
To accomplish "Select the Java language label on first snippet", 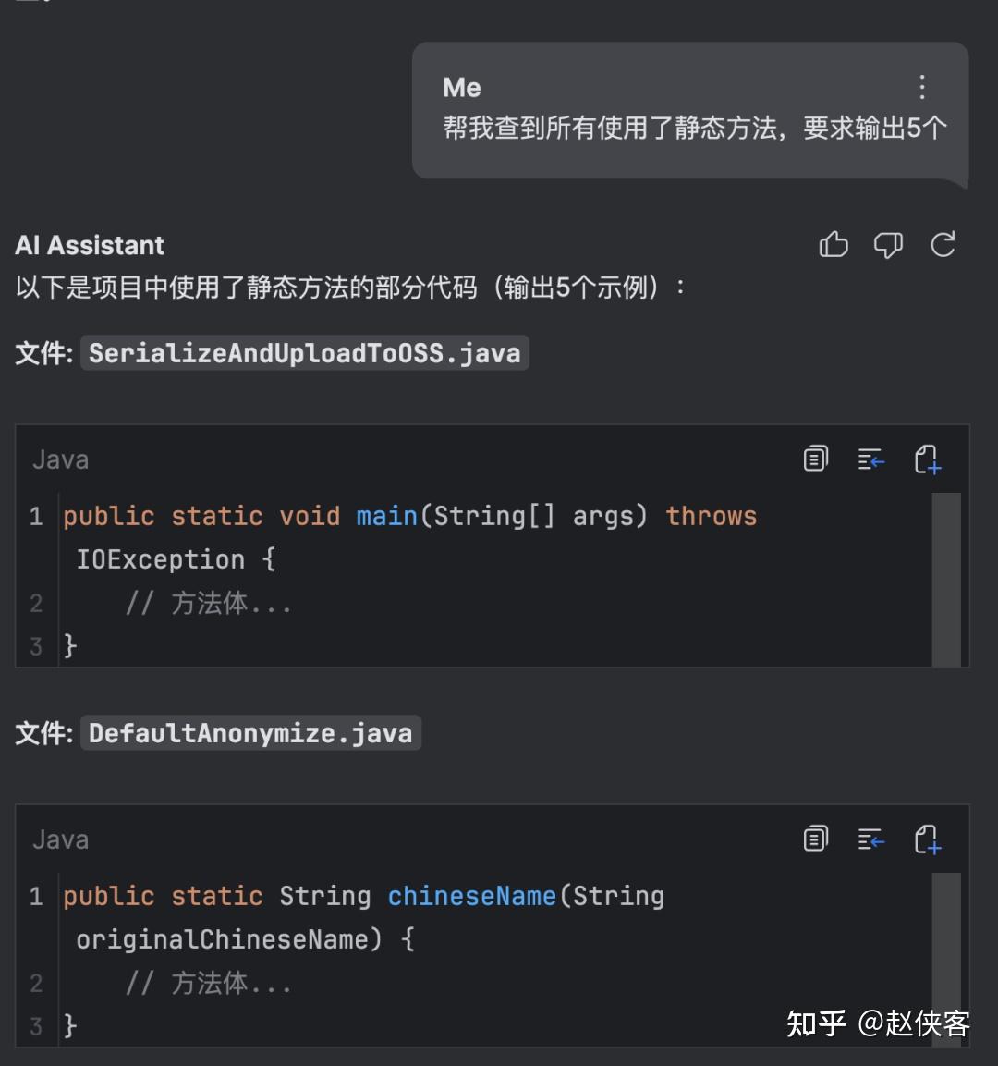I will tap(59, 459).
